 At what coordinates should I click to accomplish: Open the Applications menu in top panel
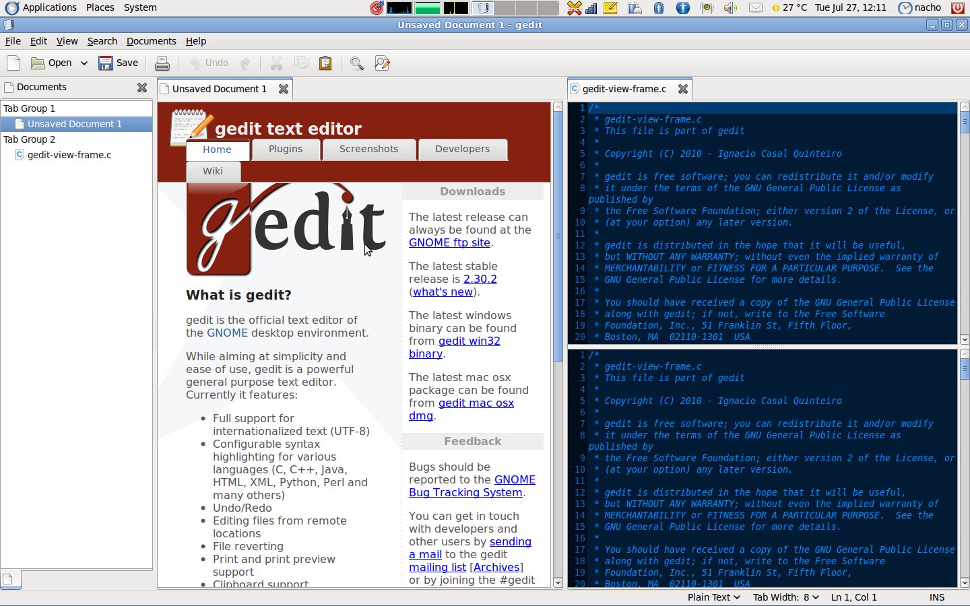(41, 7)
